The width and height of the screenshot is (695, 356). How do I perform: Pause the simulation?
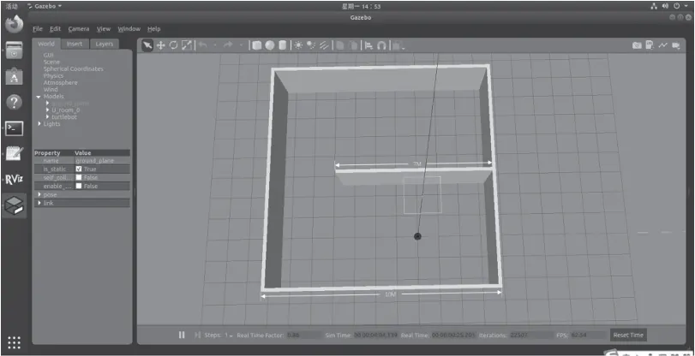pos(182,335)
